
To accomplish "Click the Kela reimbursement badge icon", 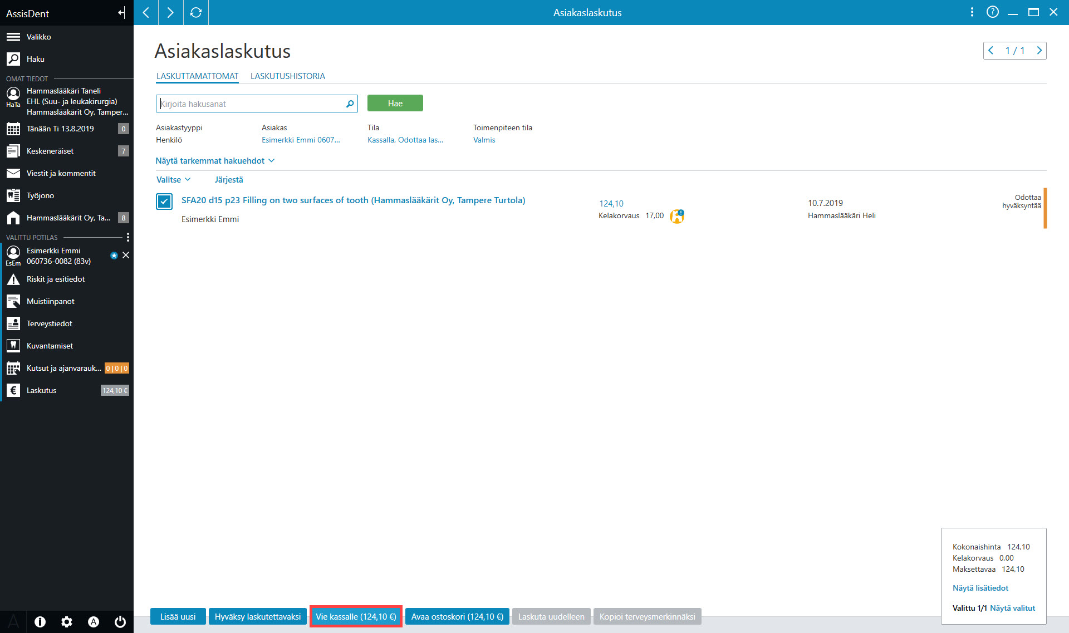I will (677, 216).
